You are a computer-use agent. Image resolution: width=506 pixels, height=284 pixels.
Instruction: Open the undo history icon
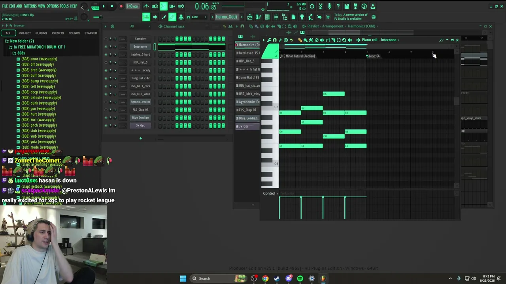tap(312, 6)
